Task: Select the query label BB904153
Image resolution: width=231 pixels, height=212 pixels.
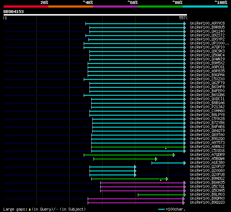Action: [14, 12]
